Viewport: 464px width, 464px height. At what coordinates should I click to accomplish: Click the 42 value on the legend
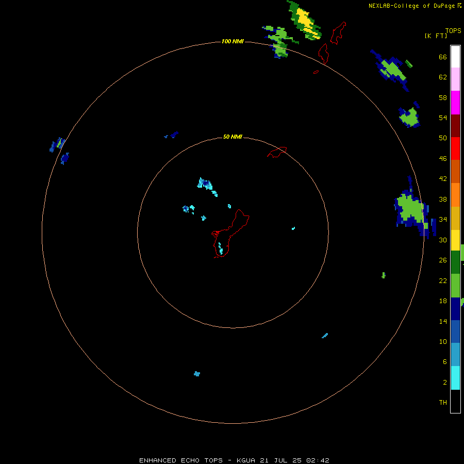(443, 178)
